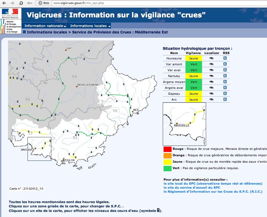Click the Nartuby name in the table
267x217 pixels.
174,76
